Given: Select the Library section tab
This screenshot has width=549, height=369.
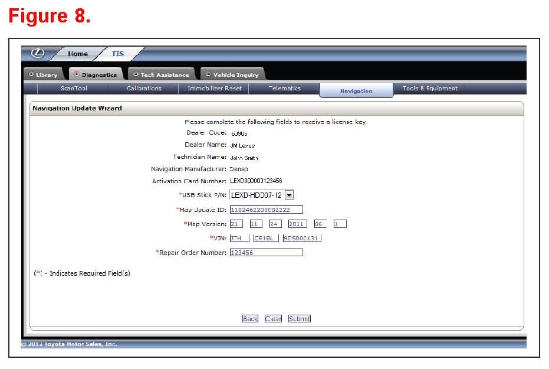Looking at the screenshot, I should coord(44,75).
